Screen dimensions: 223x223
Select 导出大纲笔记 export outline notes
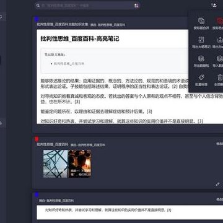(201, 43)
